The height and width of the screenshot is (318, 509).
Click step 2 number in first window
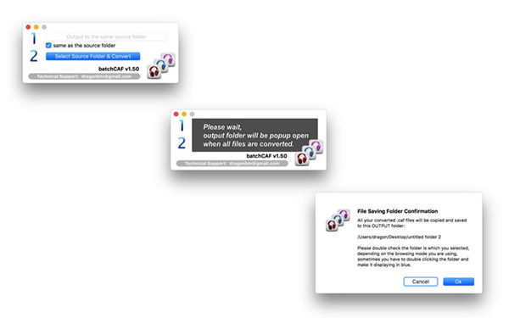tap(34, 56)
